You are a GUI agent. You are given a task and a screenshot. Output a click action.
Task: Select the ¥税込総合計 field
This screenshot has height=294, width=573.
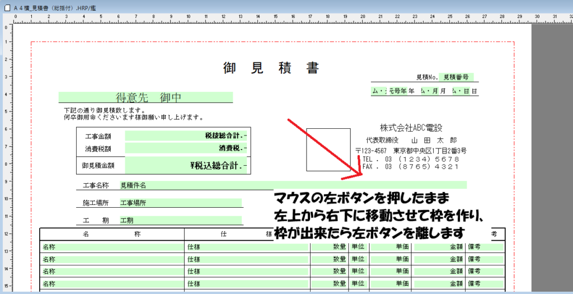[186, 166]
